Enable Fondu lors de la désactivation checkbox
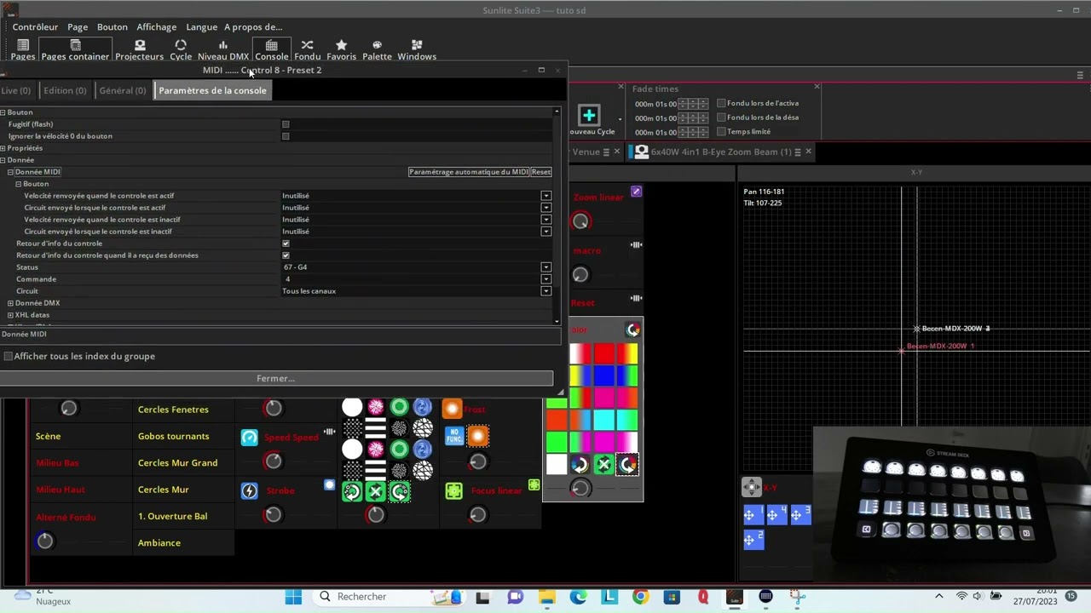 (x=721, y=117)
